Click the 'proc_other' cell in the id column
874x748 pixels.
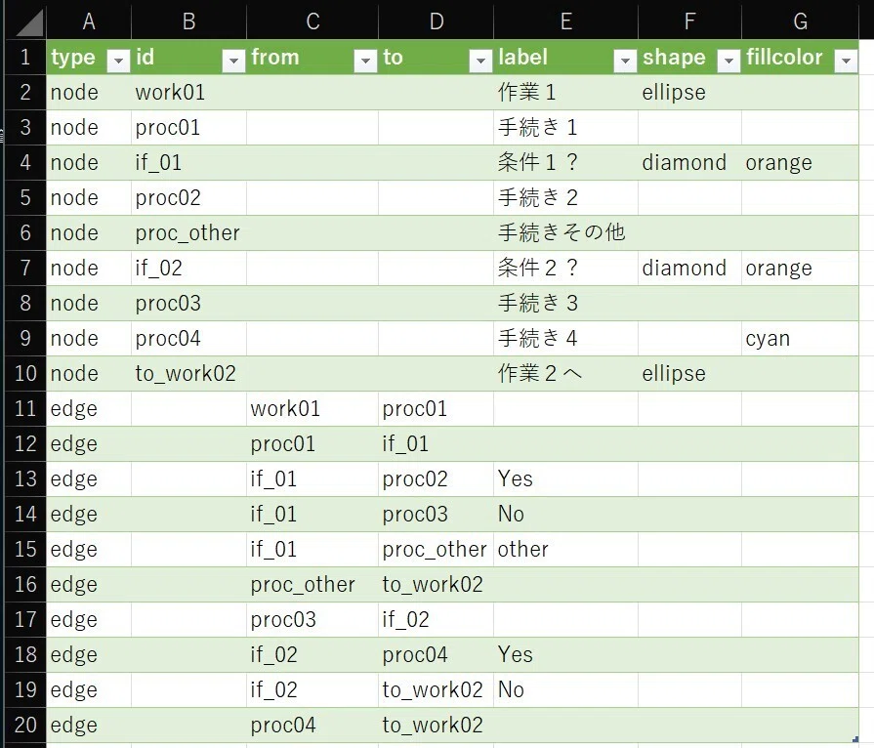pyautogui.click(x=188, y=233)
